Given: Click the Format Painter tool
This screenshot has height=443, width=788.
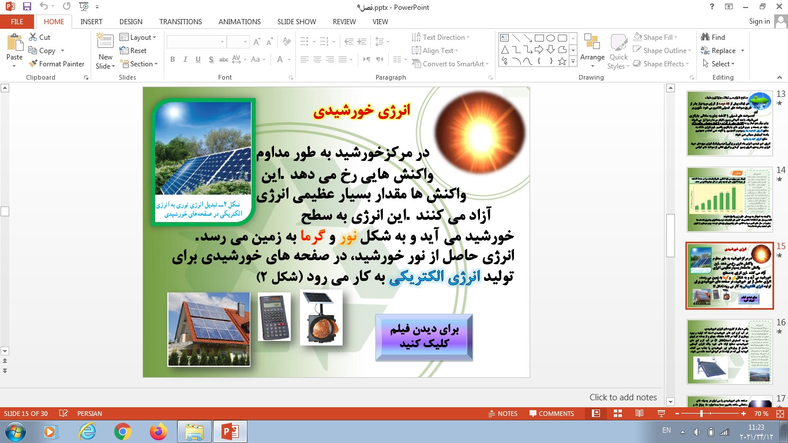Looking at the screenshot, I should [x=57, y=64].
